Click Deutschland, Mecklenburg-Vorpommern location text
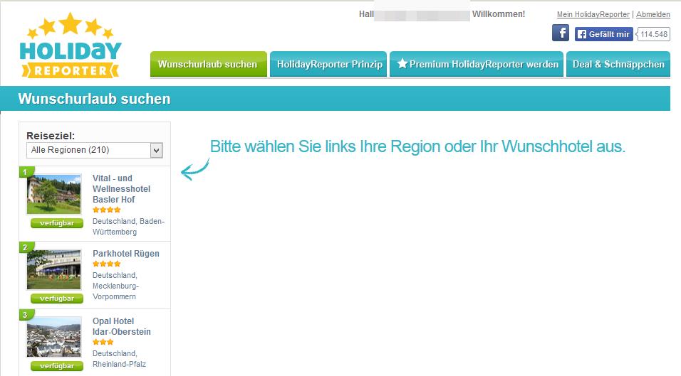 coord(115,286)
